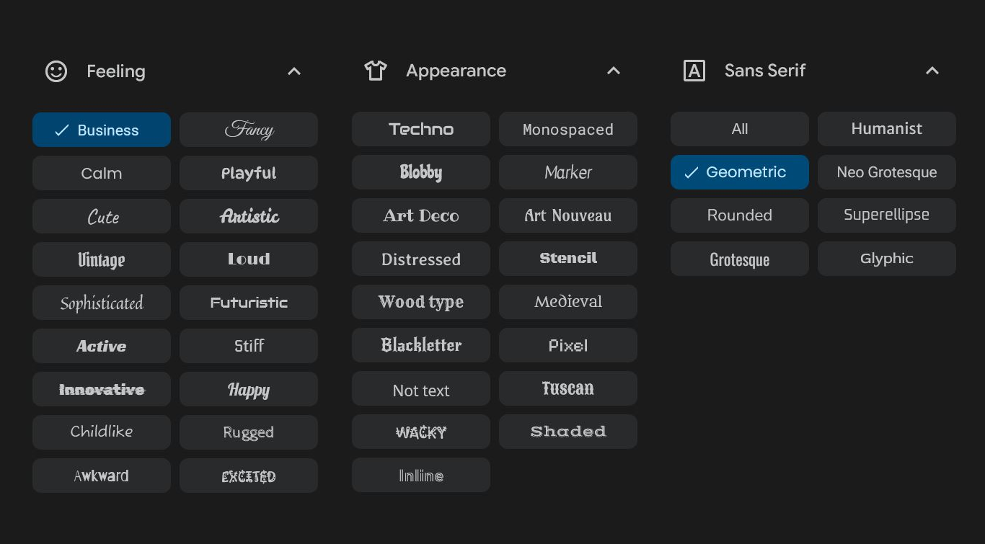The image size is (985, 544).
Task: Collapse the Appearance section
Action: point(613,71)
